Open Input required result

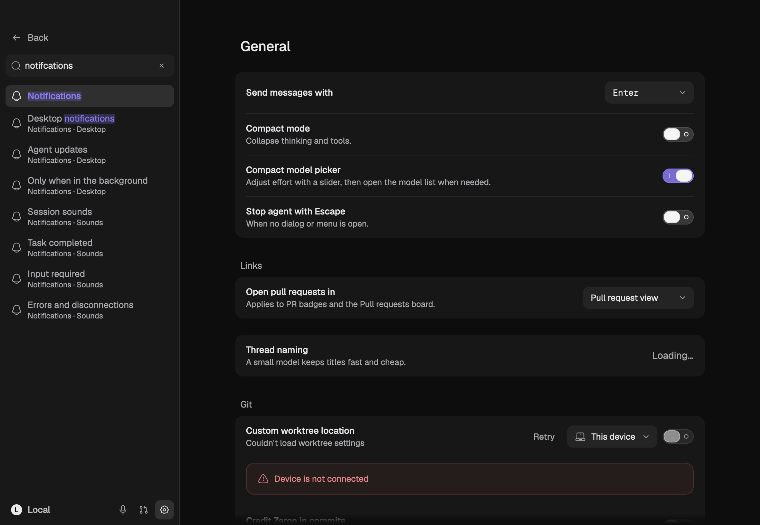point(90,279)
